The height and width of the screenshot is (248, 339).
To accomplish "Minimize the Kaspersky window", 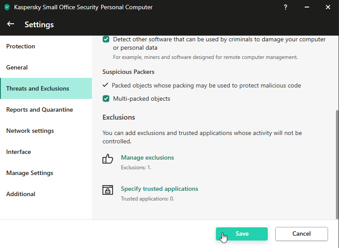I will pos(306,7).
